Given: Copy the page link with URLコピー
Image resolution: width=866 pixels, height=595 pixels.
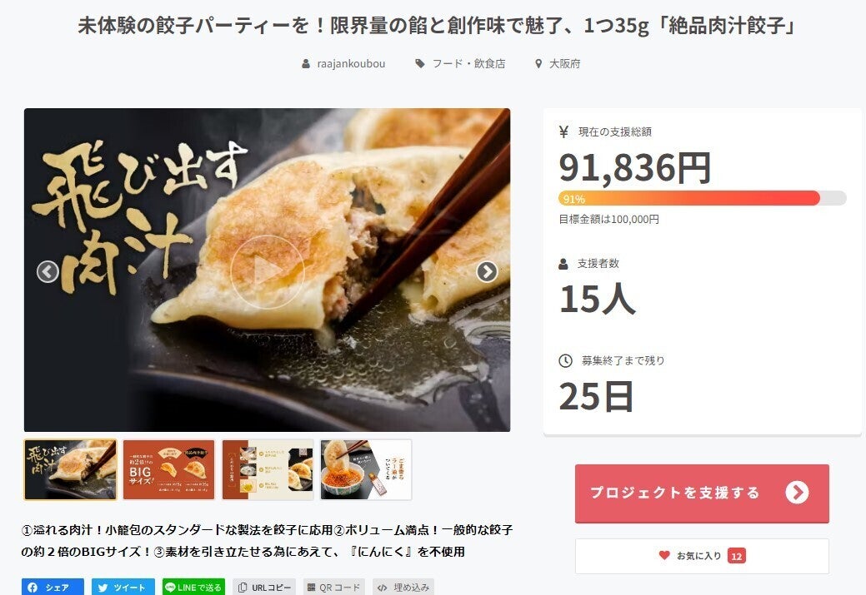Looking at the screenshot, I should click(x=264, y=588).
